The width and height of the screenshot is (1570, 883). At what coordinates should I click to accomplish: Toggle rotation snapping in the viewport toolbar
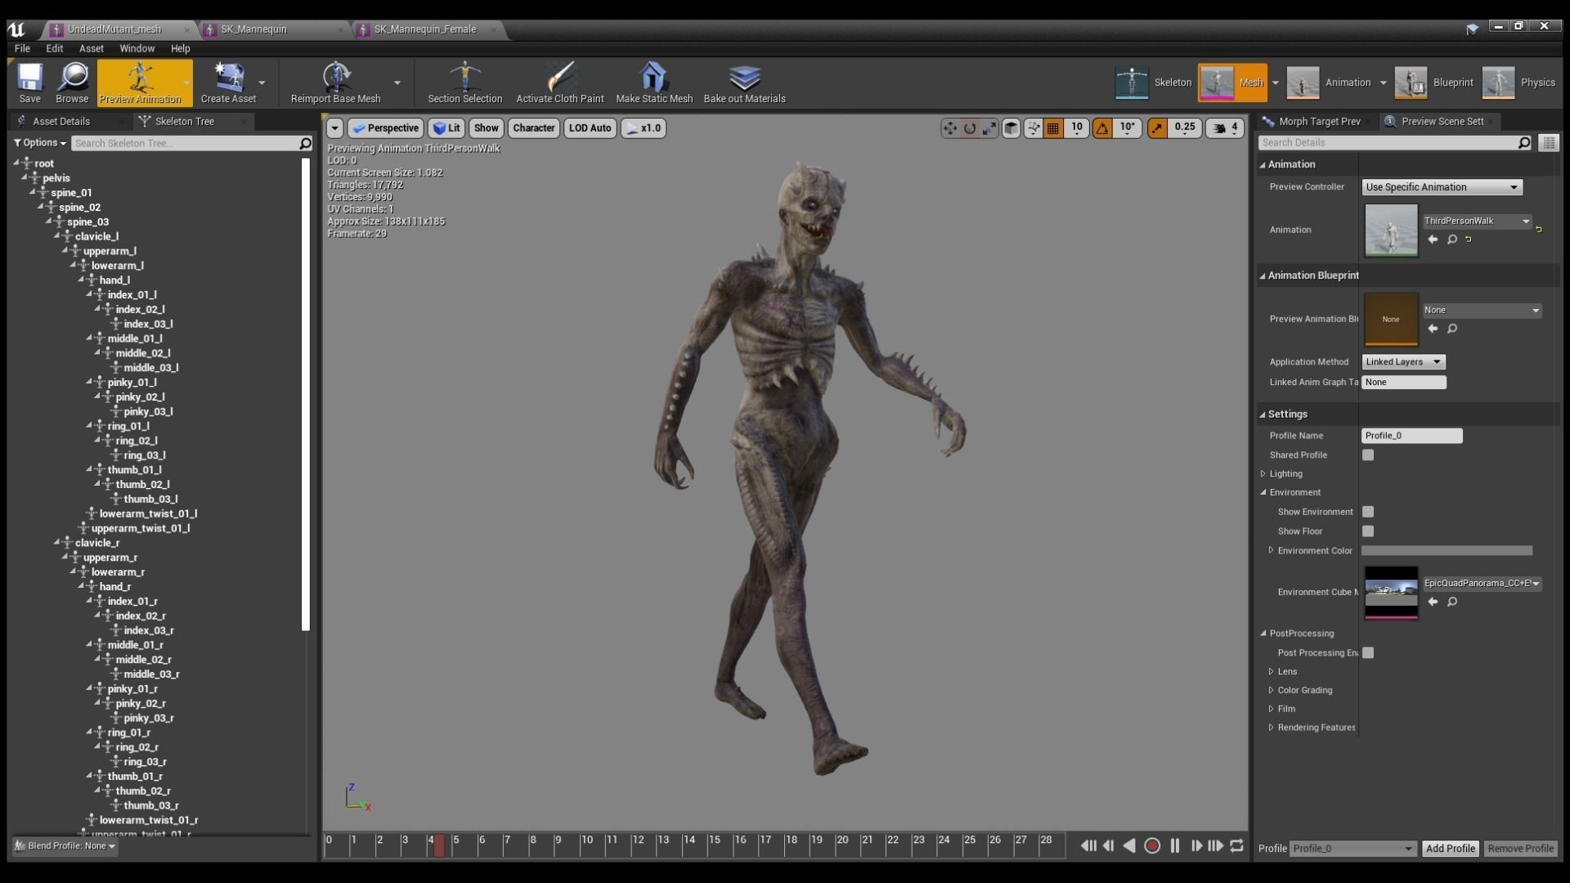tap(1102, 128)
